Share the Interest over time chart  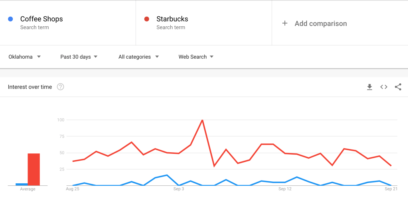point(398,87)
